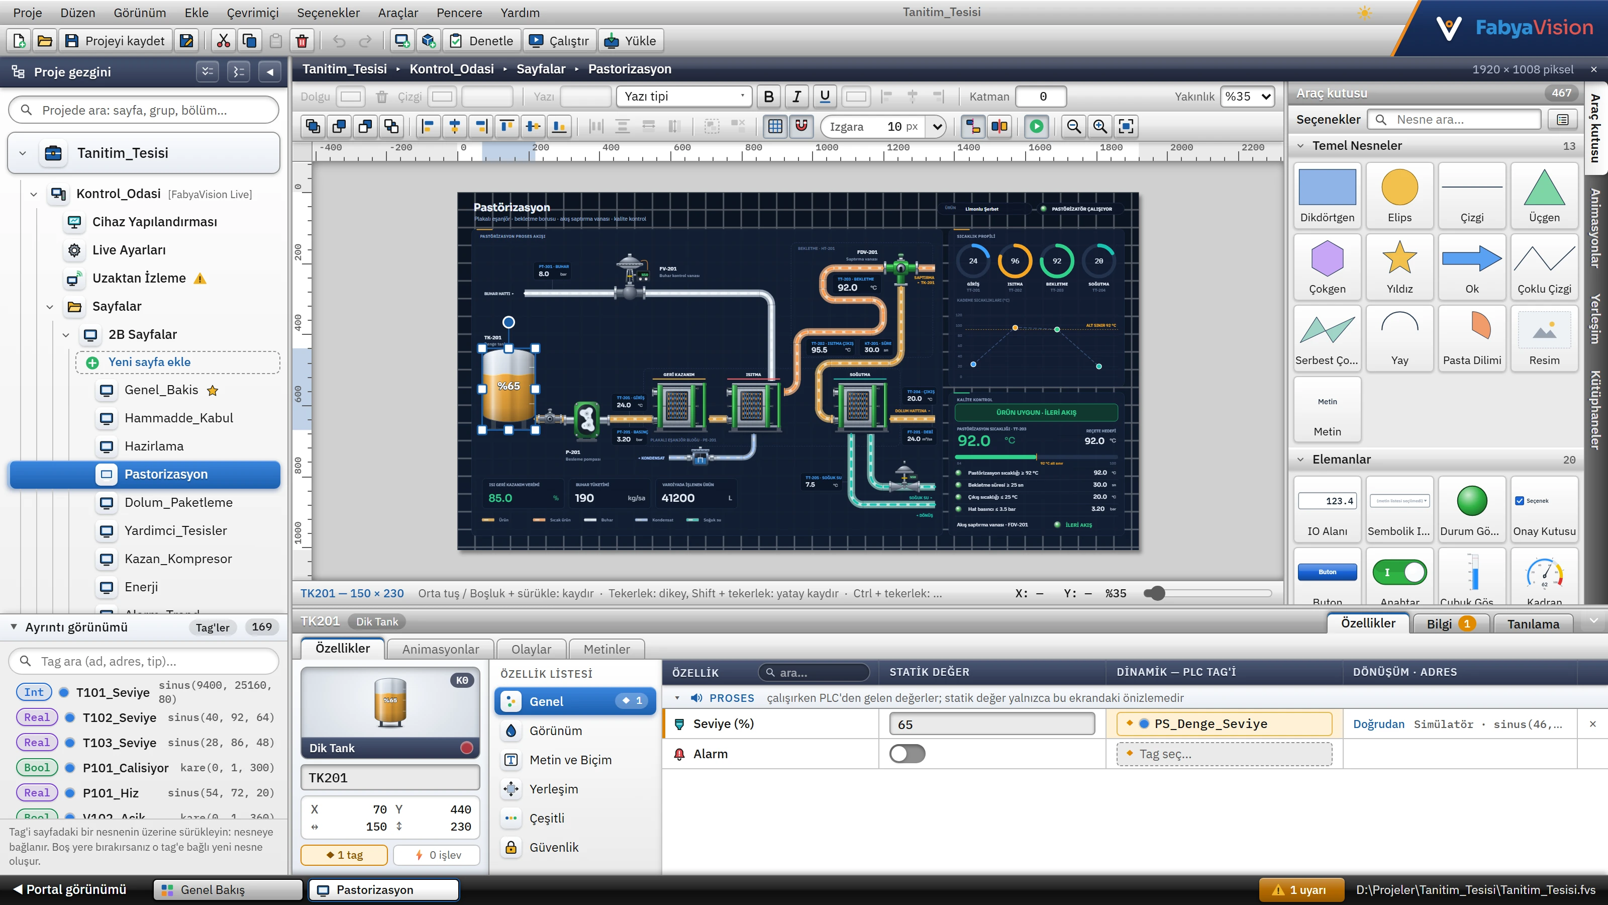This screenshot has width=1608, height=905.
Task: Click the fit-to-screen zoom icon
Action: 1126,126
